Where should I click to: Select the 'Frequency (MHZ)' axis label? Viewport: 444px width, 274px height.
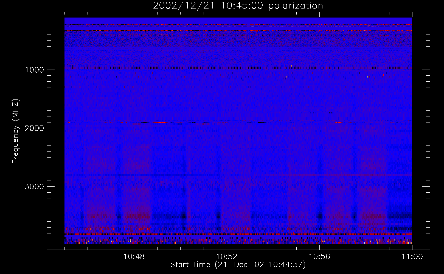16,132
